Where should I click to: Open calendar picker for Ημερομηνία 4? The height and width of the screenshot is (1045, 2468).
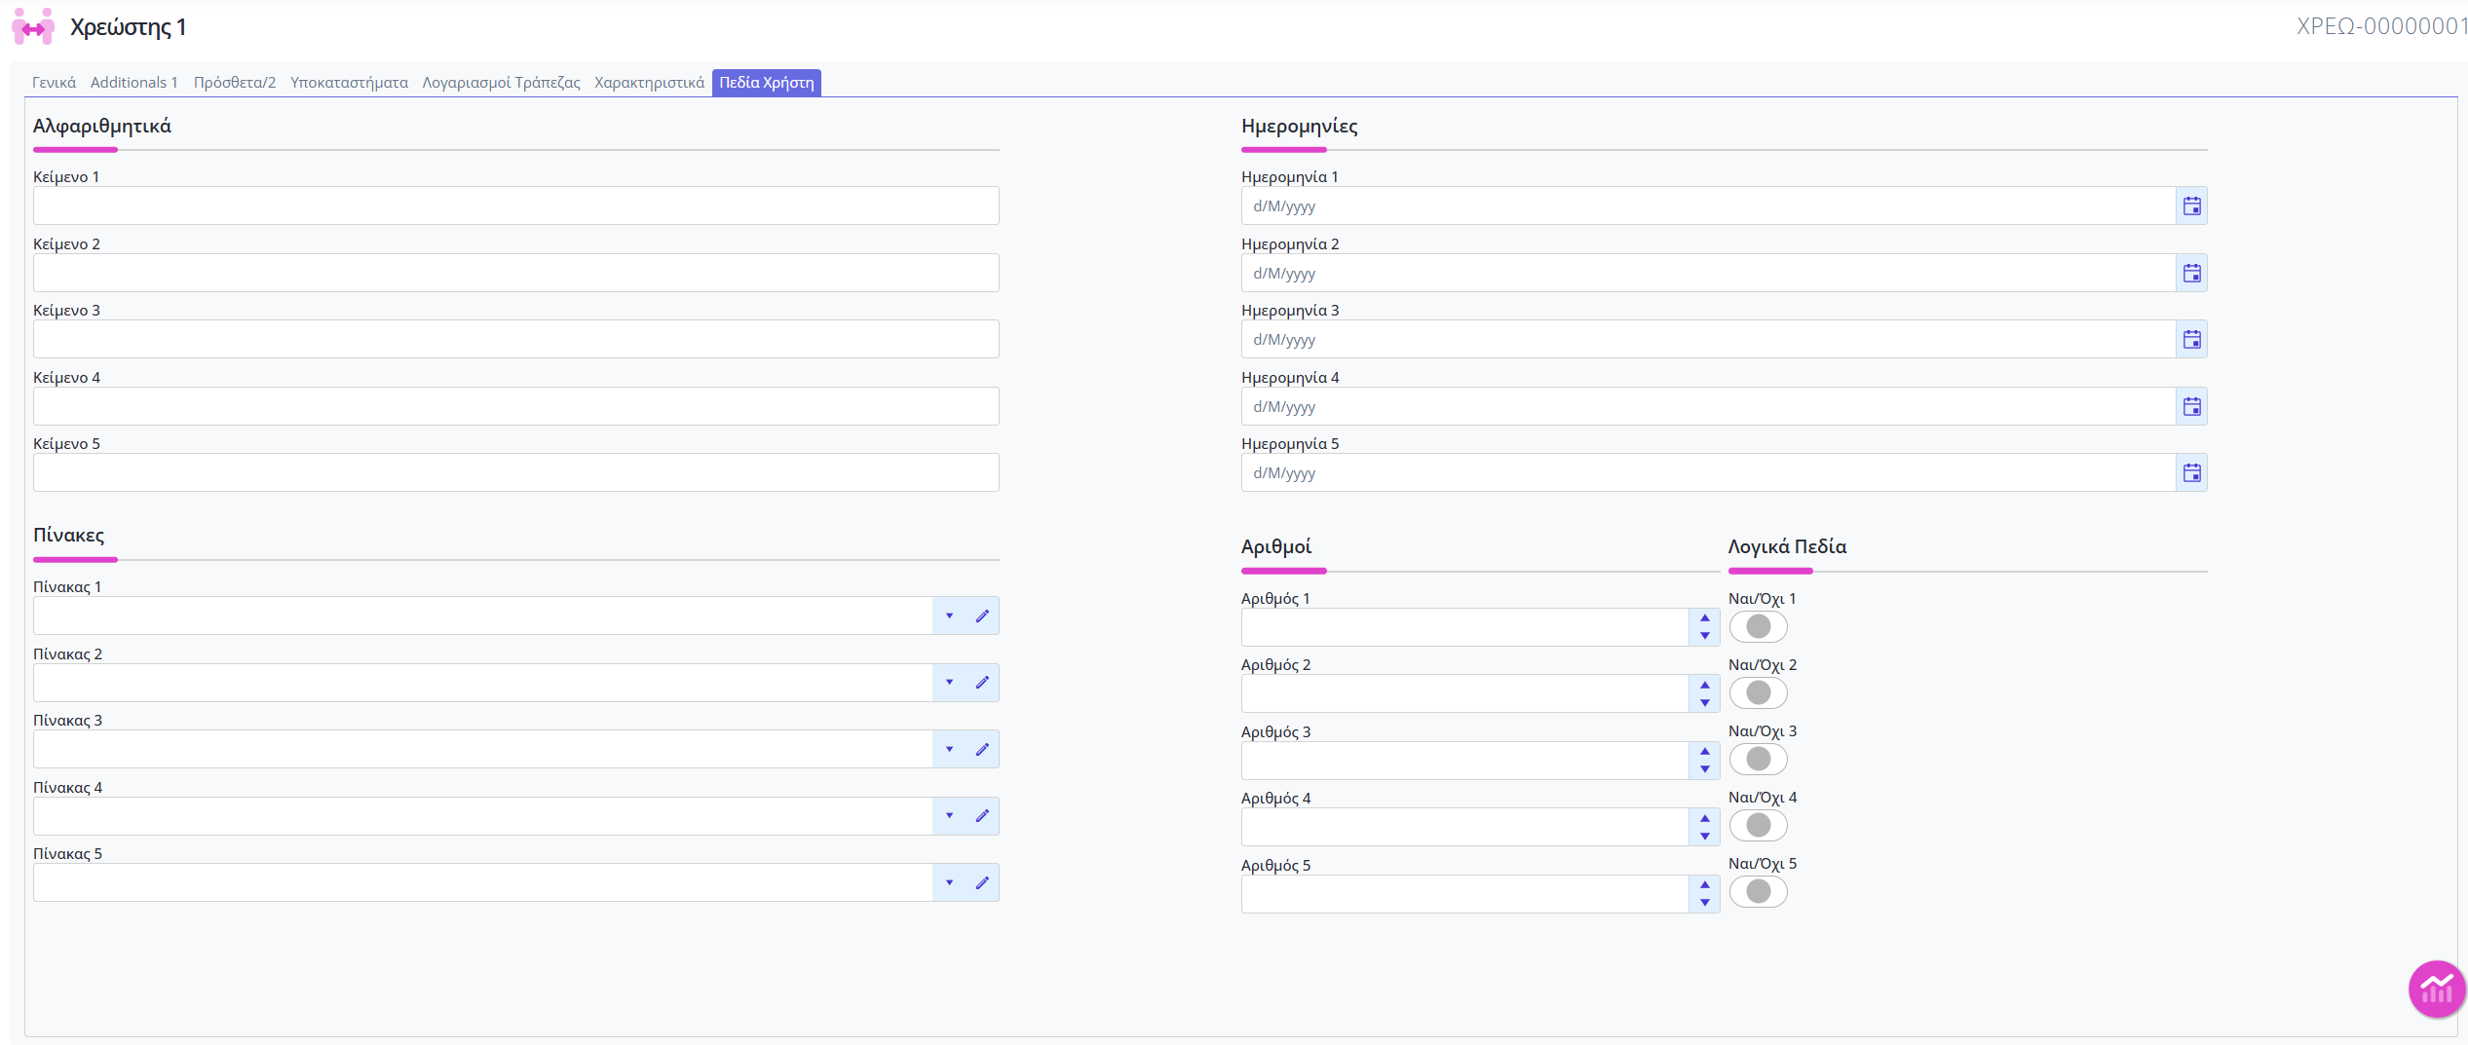pos(2191,406)
